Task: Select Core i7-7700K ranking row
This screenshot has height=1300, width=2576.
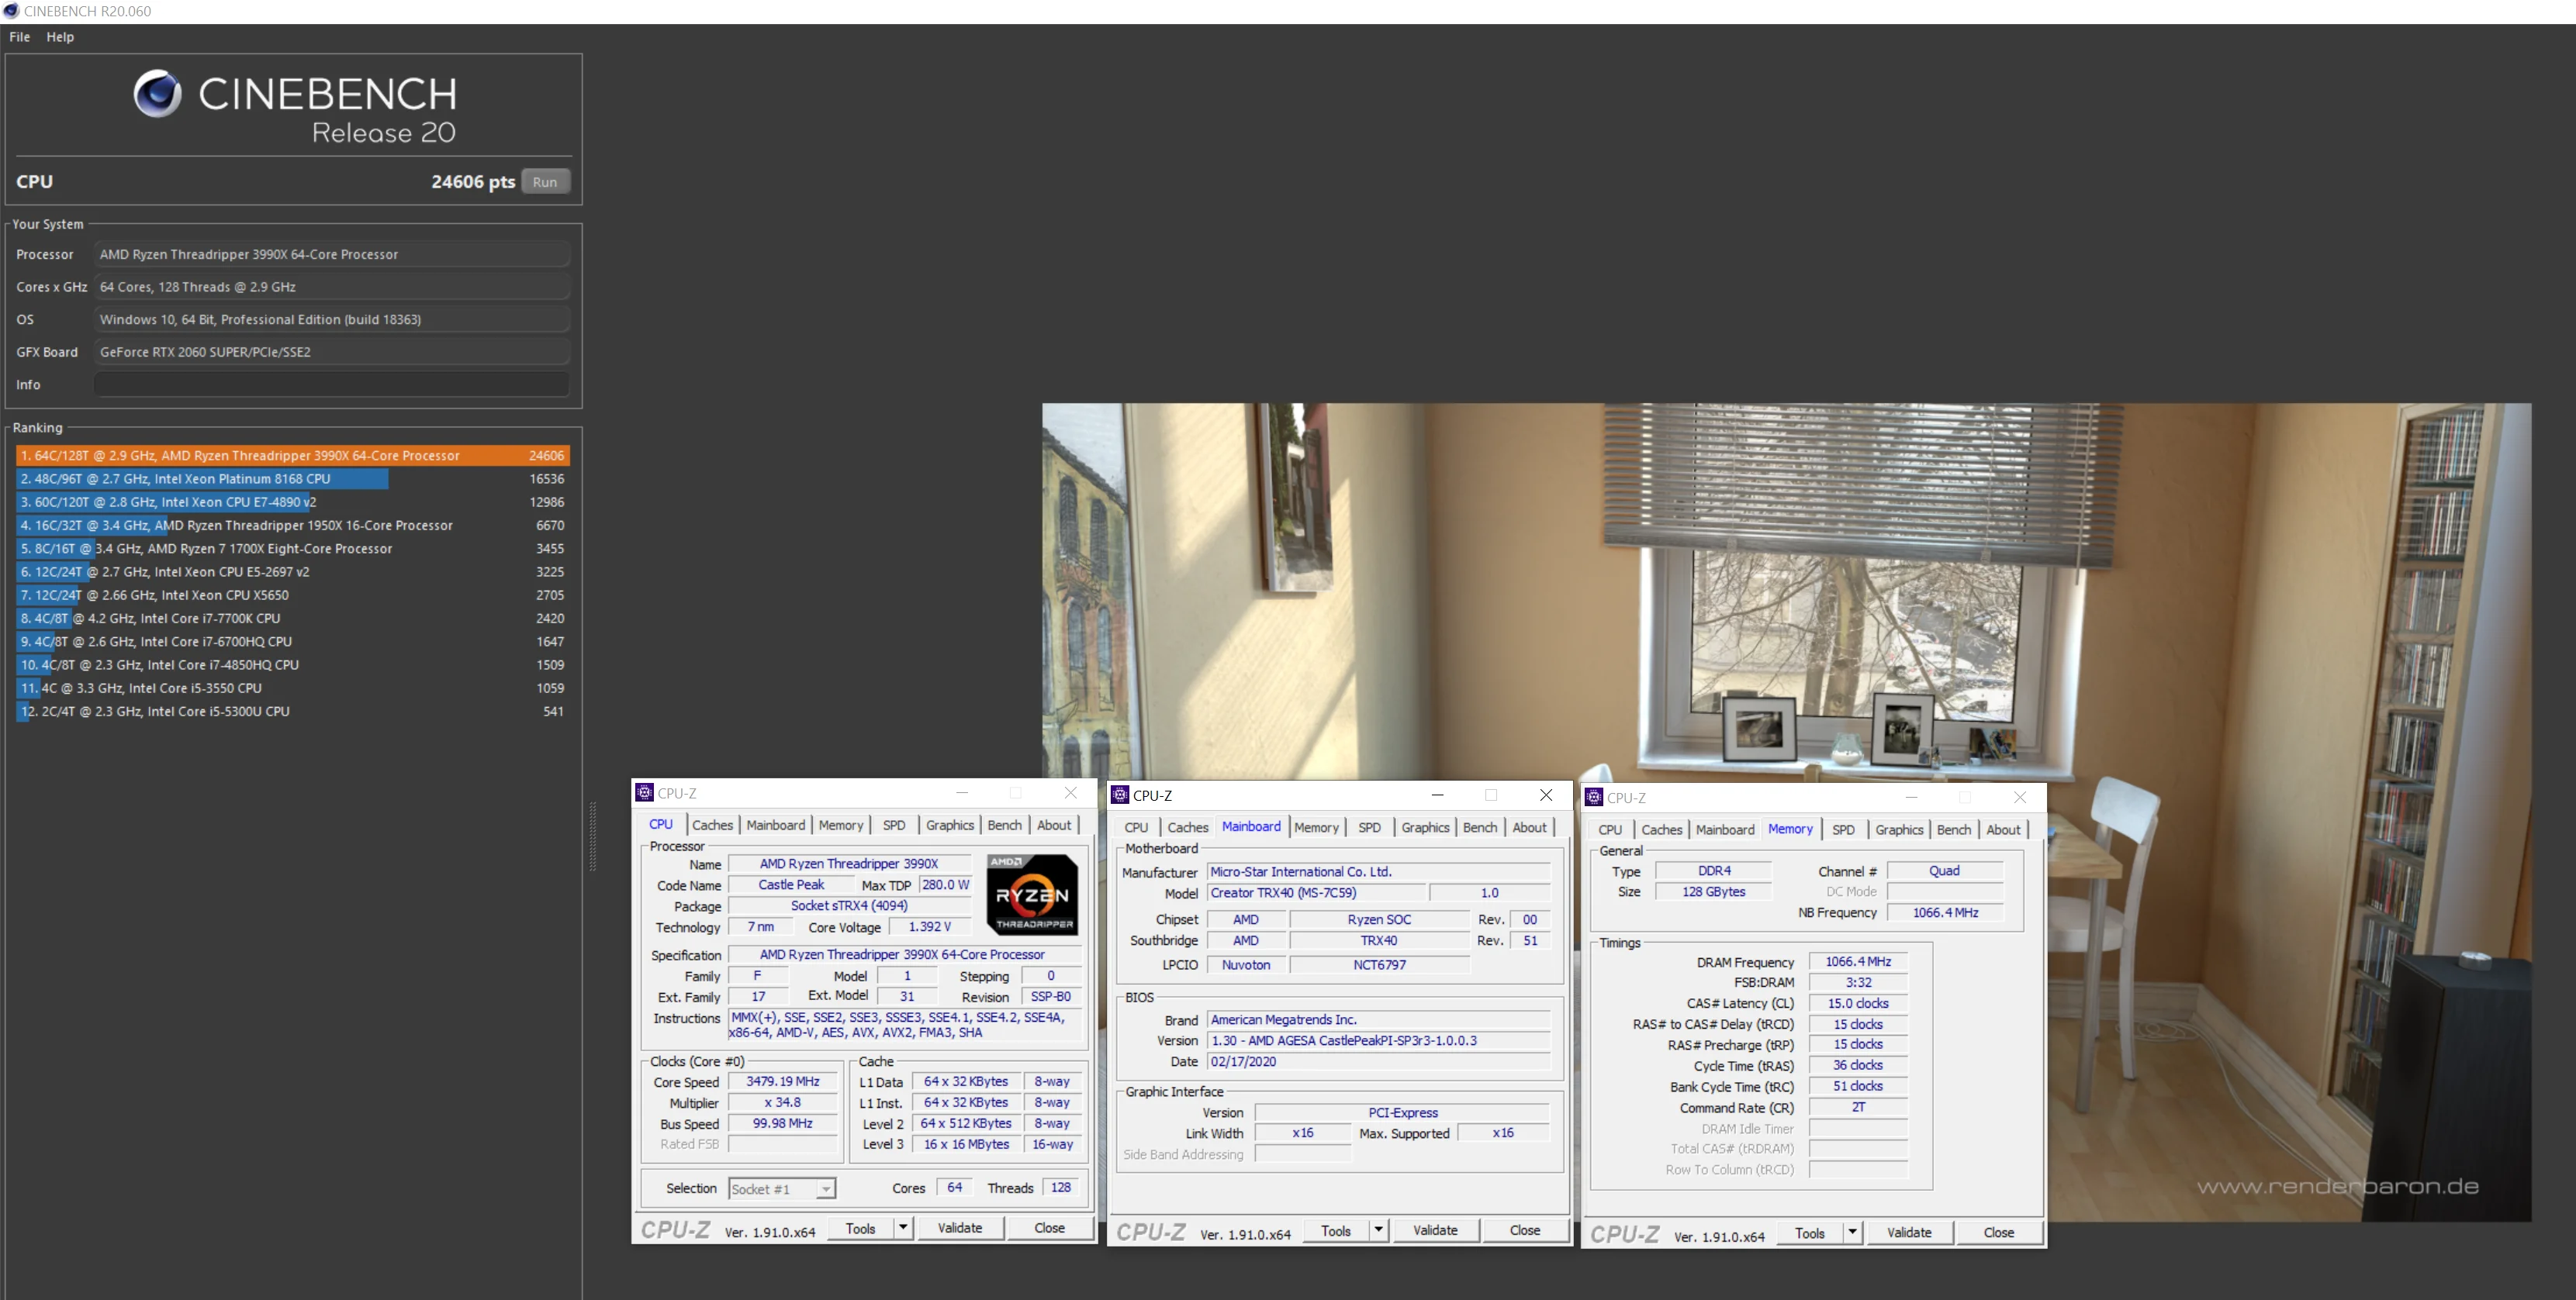Action: tap(293, 619)
